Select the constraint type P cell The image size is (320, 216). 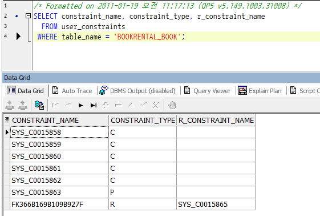(143, 193)
